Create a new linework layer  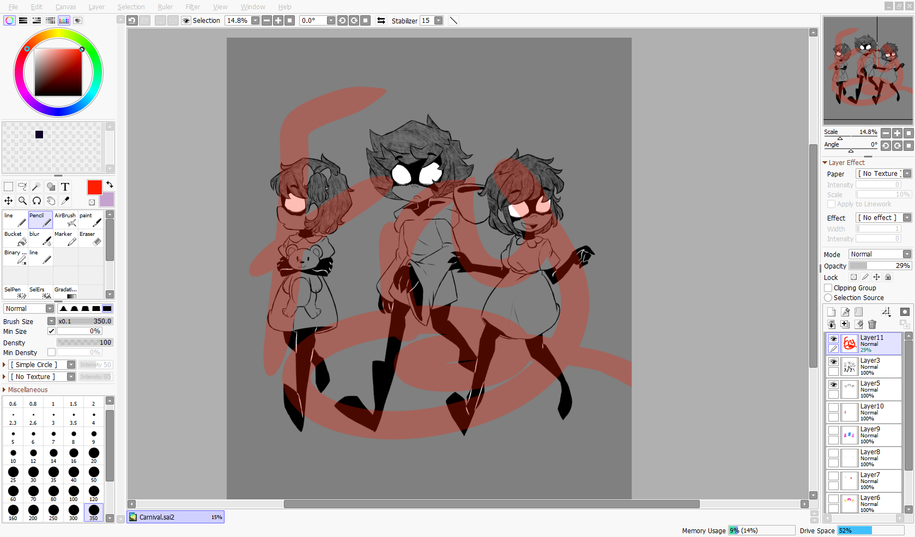coord(845,312)
